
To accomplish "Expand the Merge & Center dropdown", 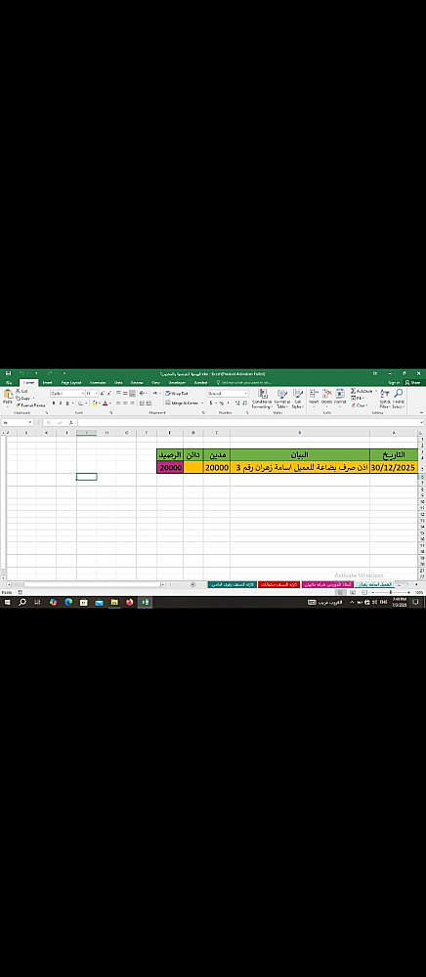I will (x=202, y=404).
